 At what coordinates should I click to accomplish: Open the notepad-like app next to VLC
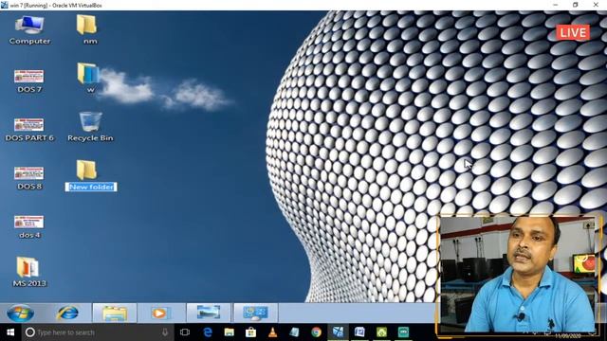click(x=294, y=332)
